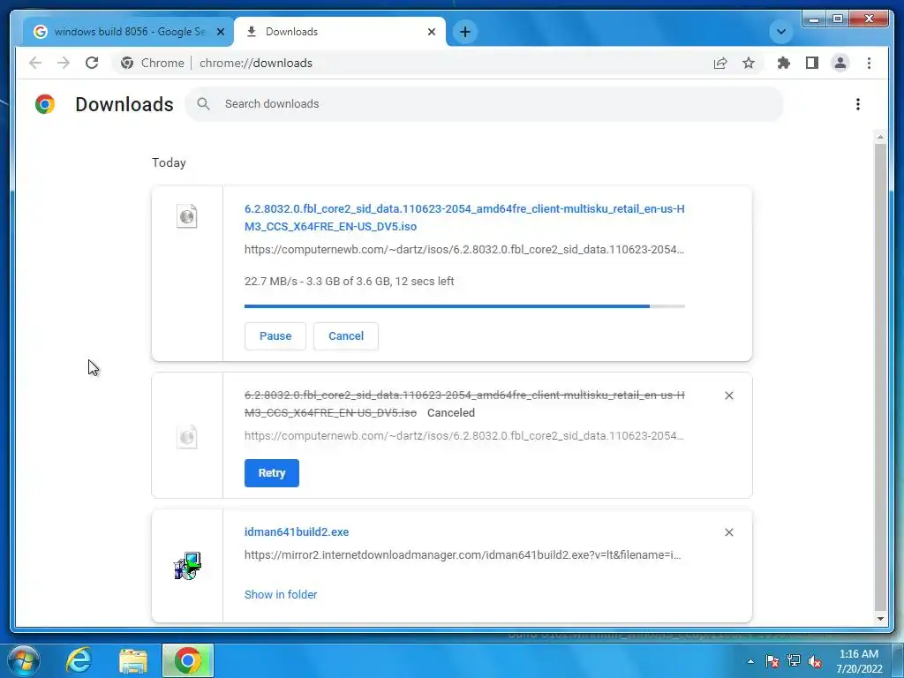
Task: Open the Windows Start menu
Action: pyautogui.click(x=24, y=660)
